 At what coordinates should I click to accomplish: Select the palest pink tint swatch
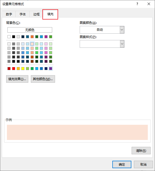point(46,44)
